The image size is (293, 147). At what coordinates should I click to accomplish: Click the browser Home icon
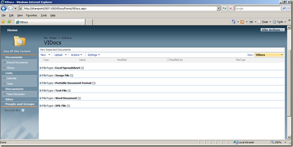coord(234,22)
